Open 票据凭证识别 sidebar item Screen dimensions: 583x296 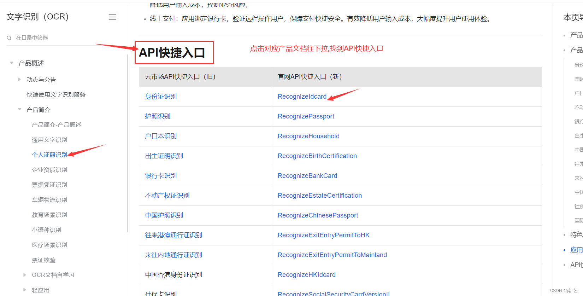tap(49, 185)
